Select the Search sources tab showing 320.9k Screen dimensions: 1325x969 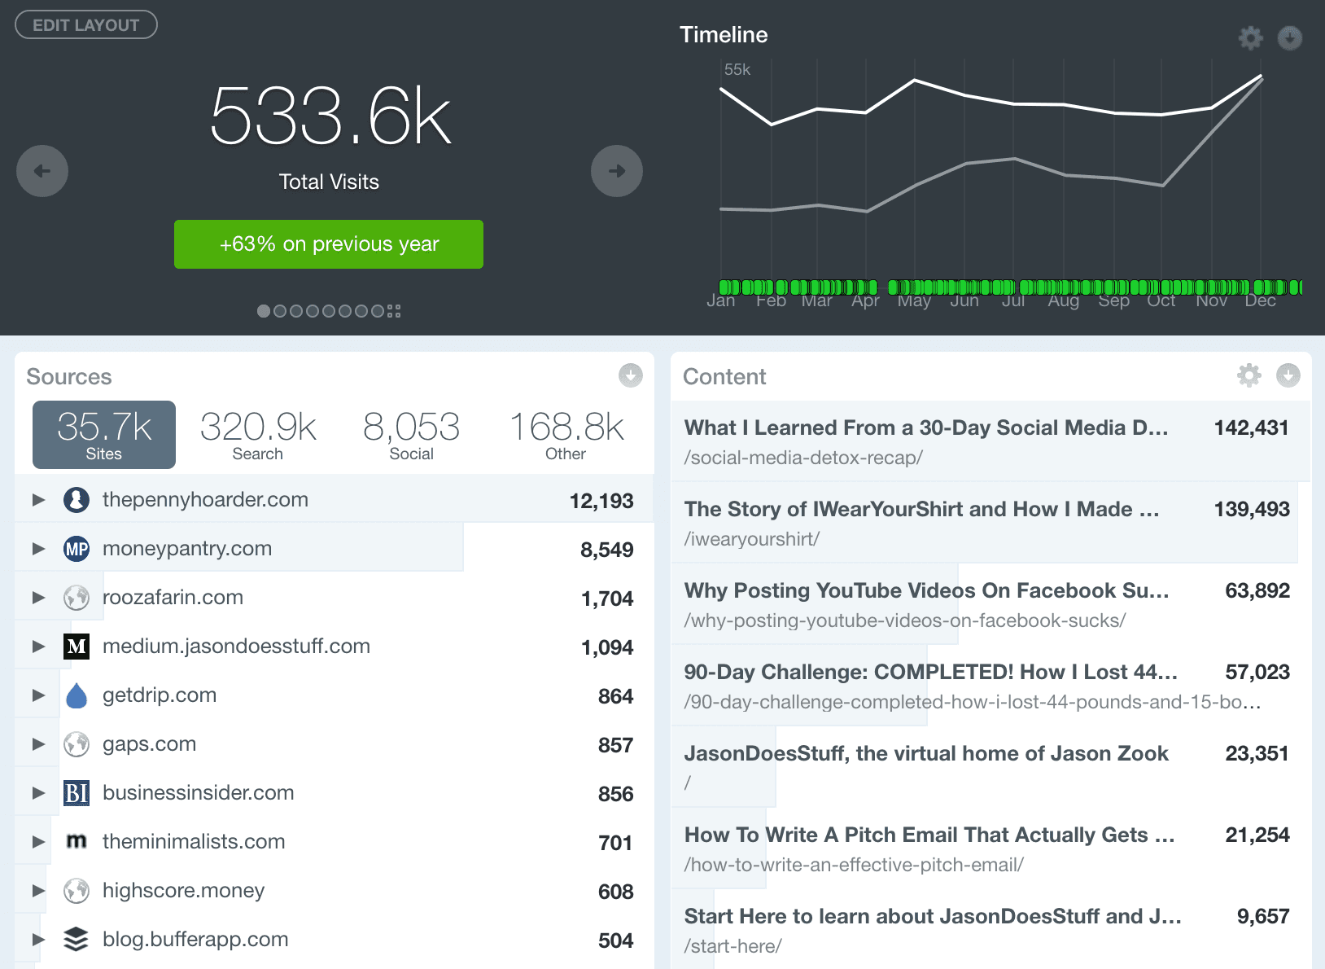[x=256, y=434]
